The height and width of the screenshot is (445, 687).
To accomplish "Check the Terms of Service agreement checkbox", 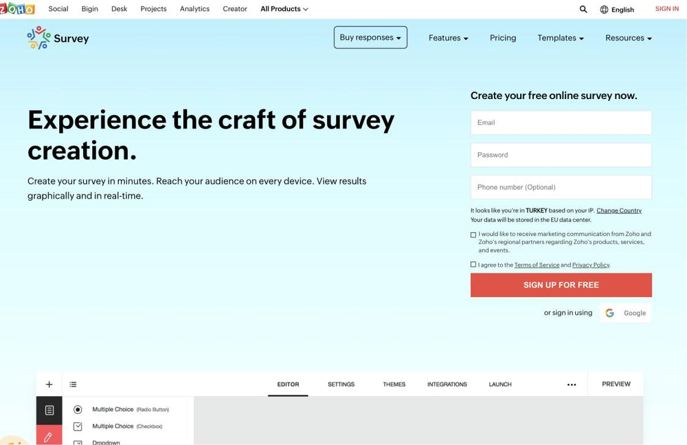I will tap(473, 264).
